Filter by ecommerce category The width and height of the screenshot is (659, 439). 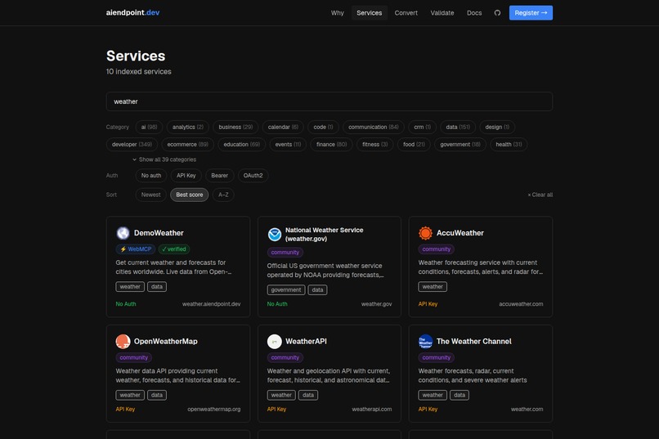click(187, 144)
